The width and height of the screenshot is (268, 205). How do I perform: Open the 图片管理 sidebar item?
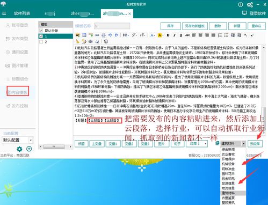coord(17,65)
